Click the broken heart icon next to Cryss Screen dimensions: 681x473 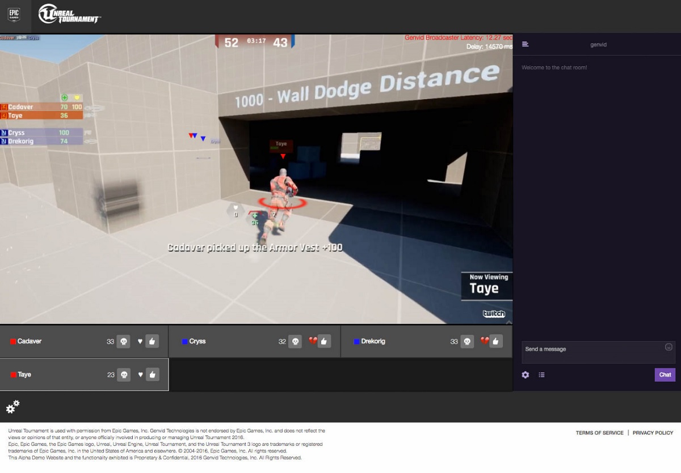point(312,341)
